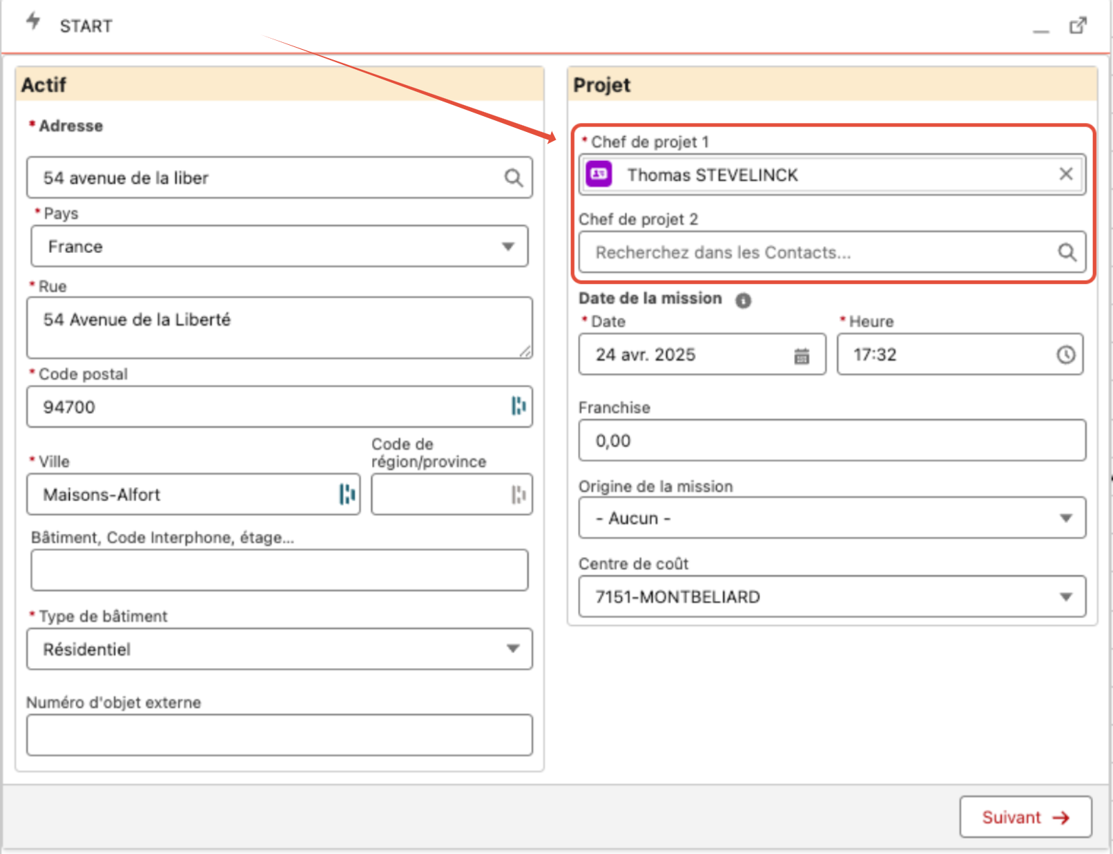1113x854 pixels.
Task: Click the Bâtiment, Code Interphone, étage field
Action: tap(280, 570)
